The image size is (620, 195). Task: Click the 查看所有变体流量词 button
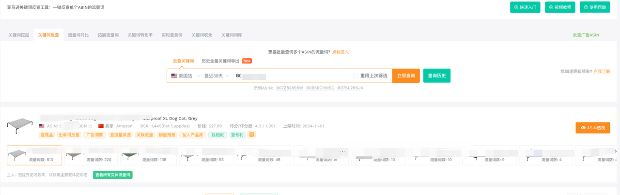112,175
